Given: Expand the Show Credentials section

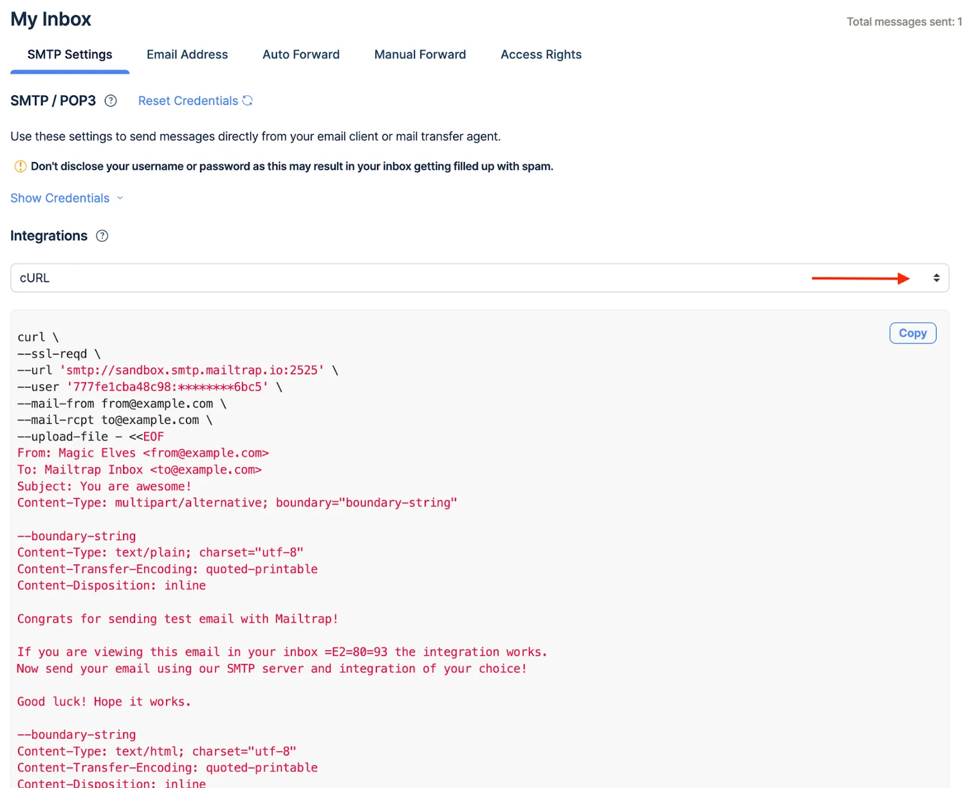Looking at the screenshot, I should point(66,198).
